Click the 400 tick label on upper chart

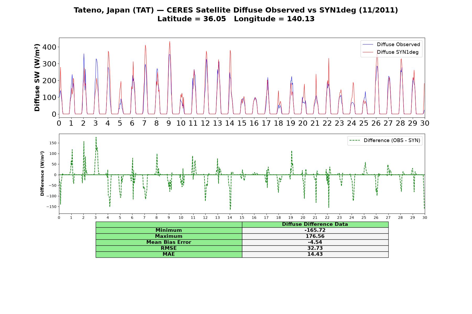tap(50, 47)
